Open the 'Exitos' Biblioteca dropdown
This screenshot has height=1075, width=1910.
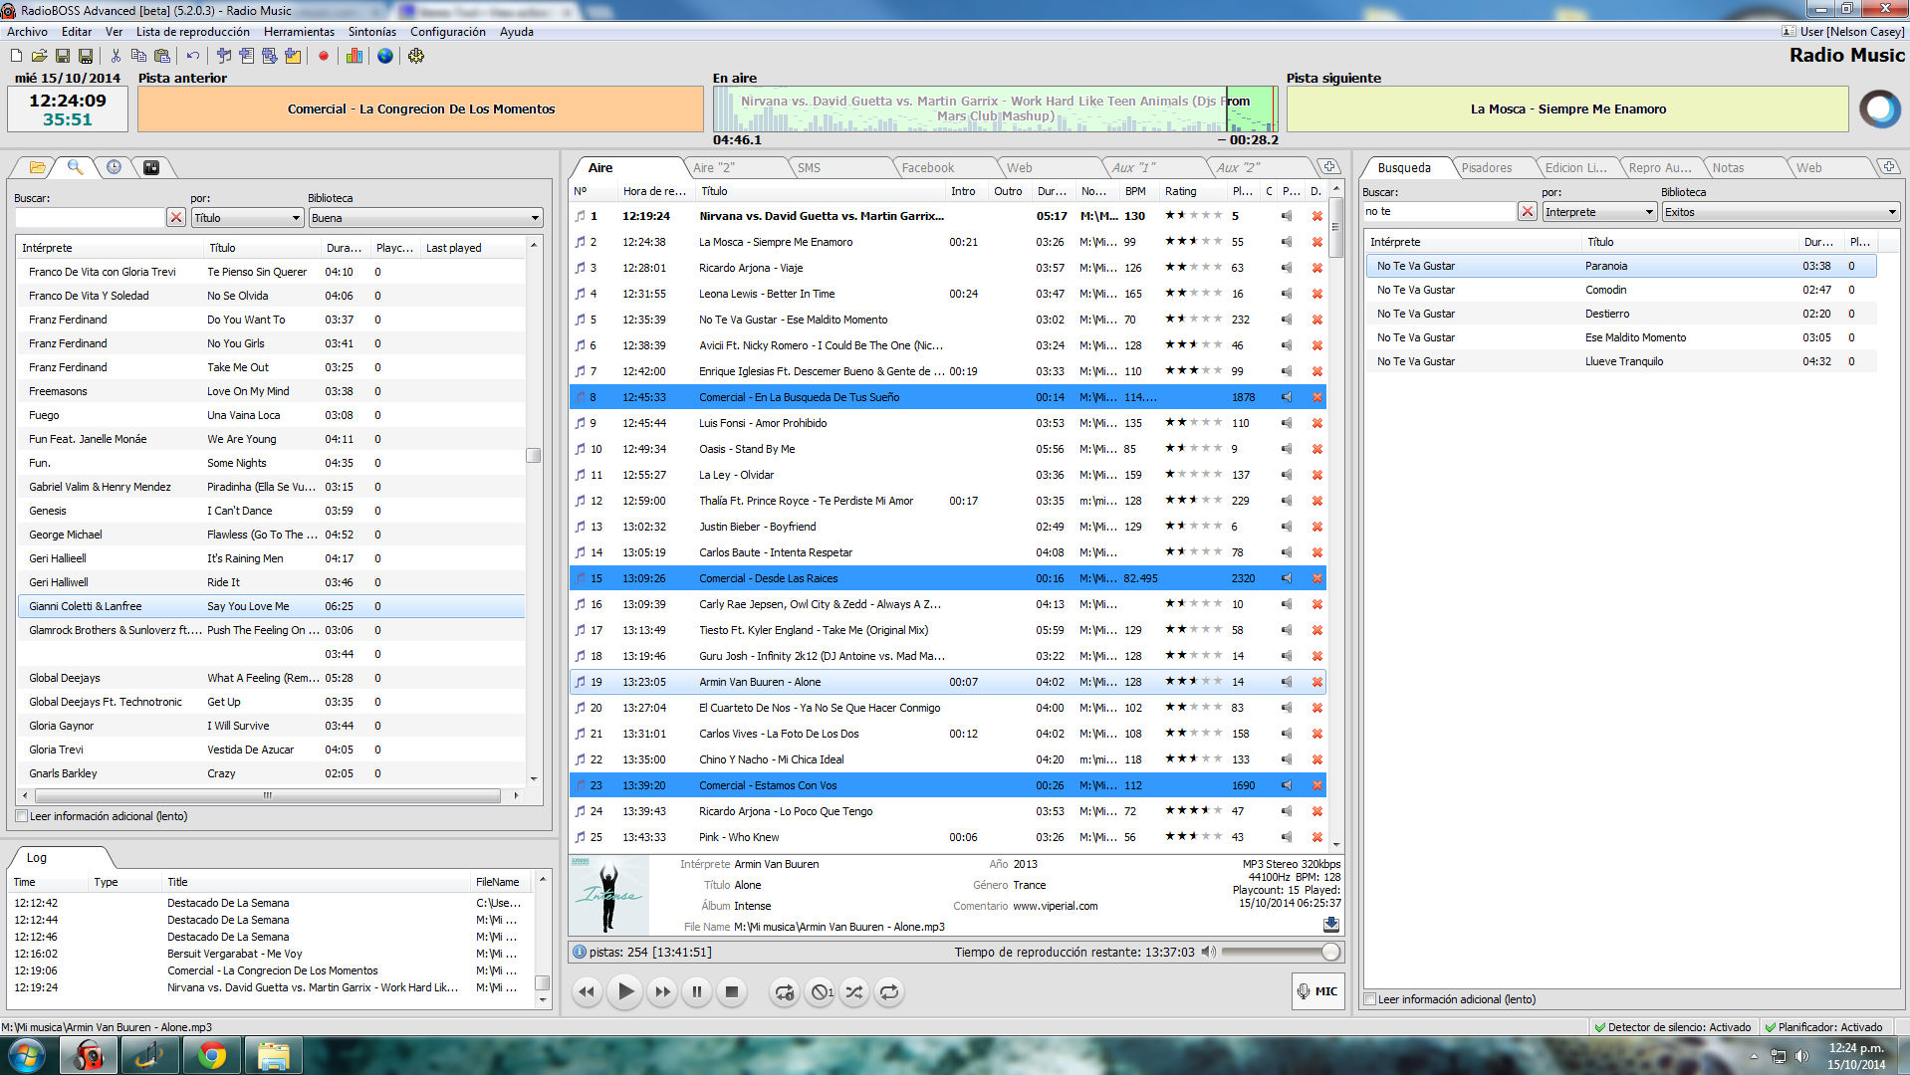click(x=1781, y=212)
